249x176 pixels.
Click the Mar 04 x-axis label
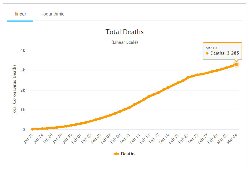click(x=232, y=138)
